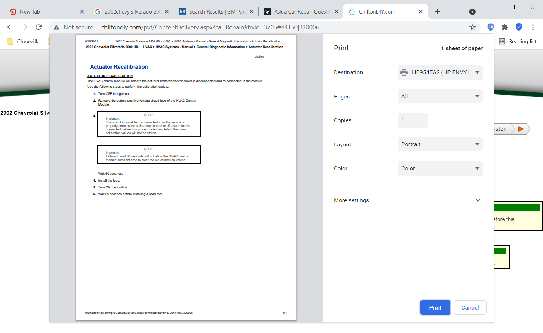Open the Layout dropdown showing Portrait
Image resolution: width=543 pixels, height=333 pixels.
point(440,144)
